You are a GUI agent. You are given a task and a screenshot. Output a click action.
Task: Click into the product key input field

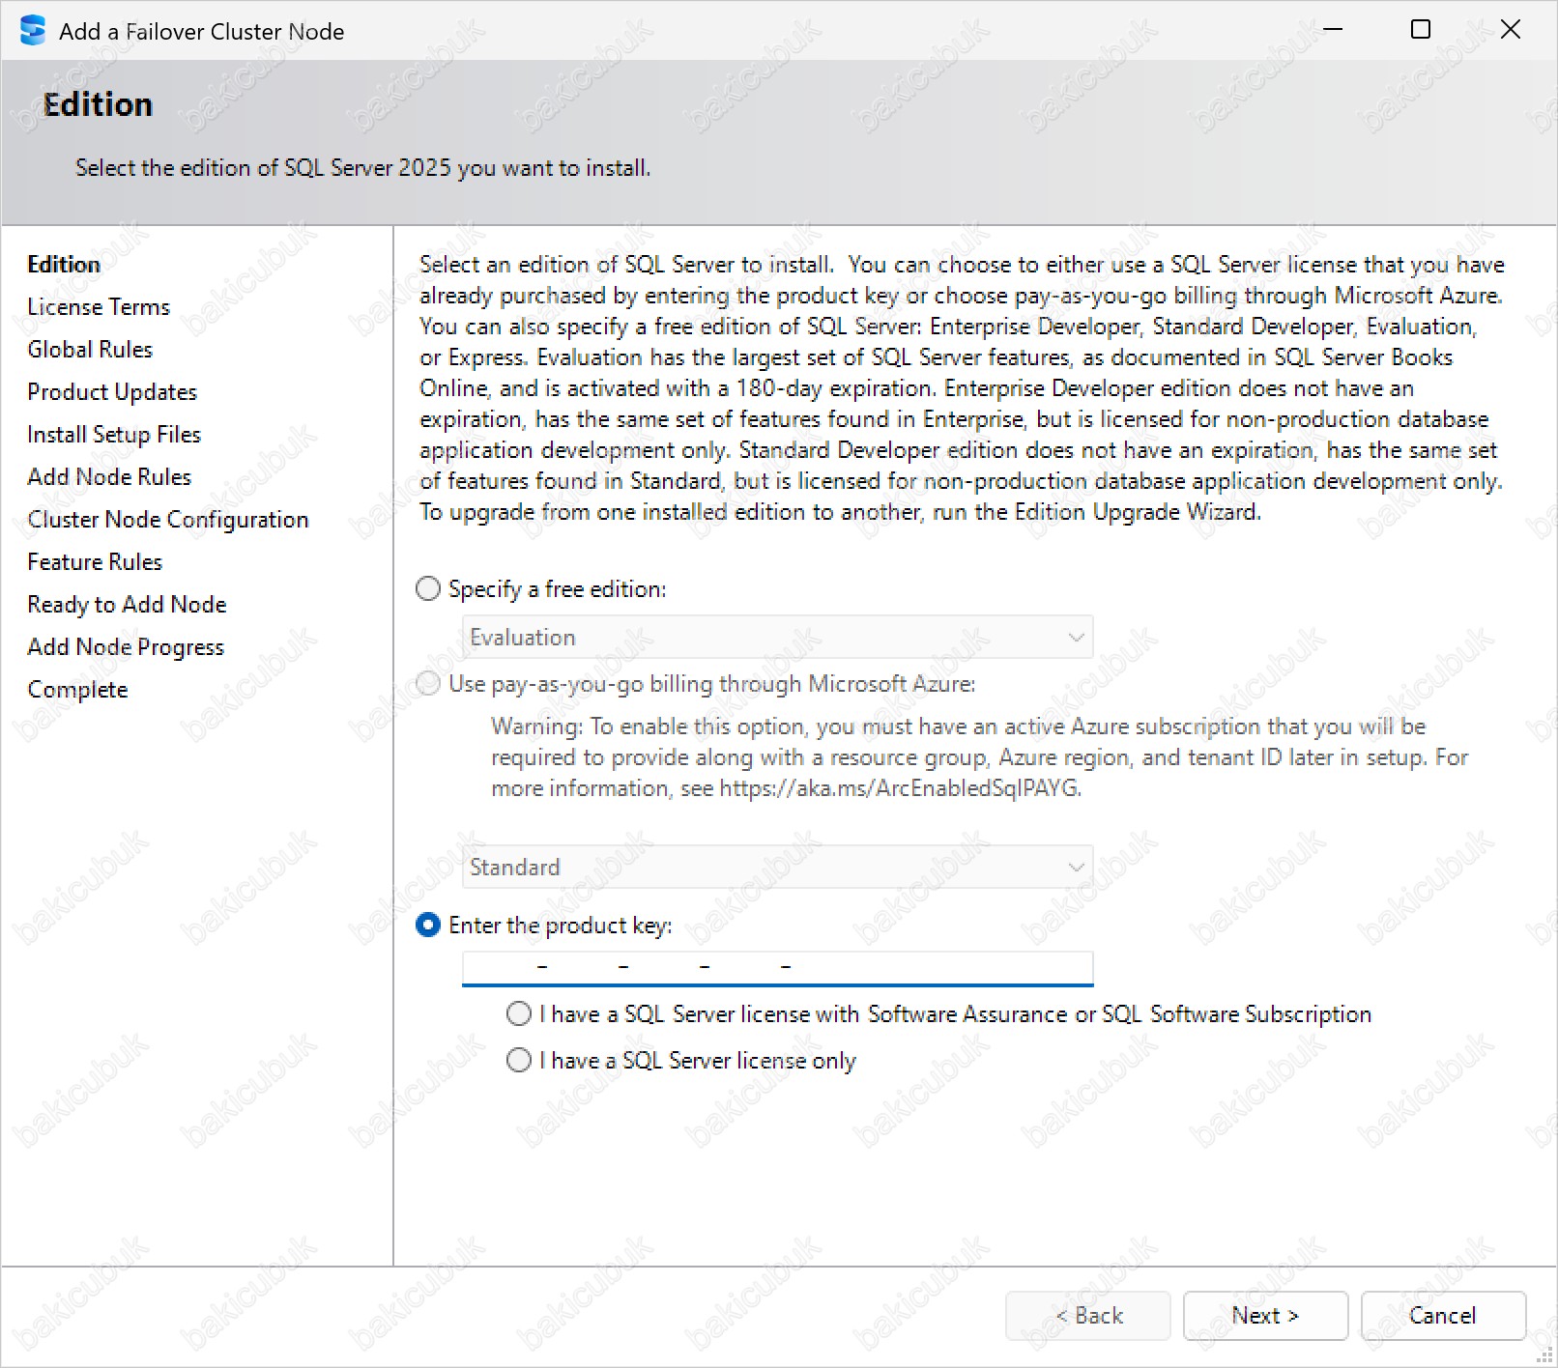coord(777,967)
